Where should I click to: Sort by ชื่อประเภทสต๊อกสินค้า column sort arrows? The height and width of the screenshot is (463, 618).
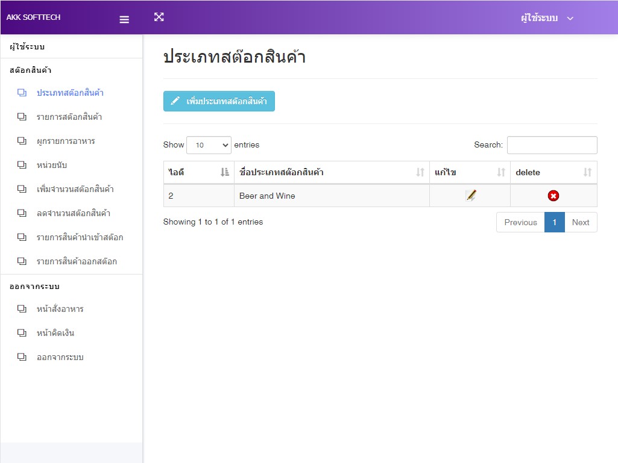420,172
